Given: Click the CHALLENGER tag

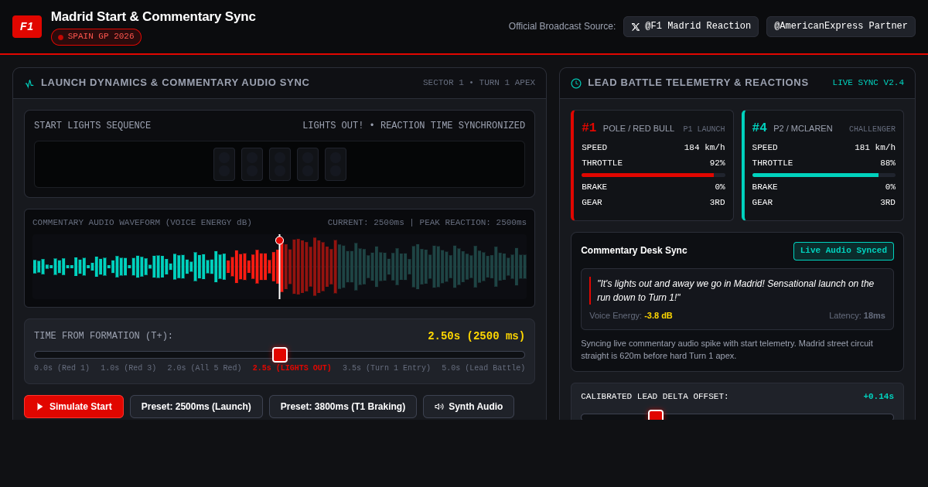Looking at the screenshot, I should 872,129.
